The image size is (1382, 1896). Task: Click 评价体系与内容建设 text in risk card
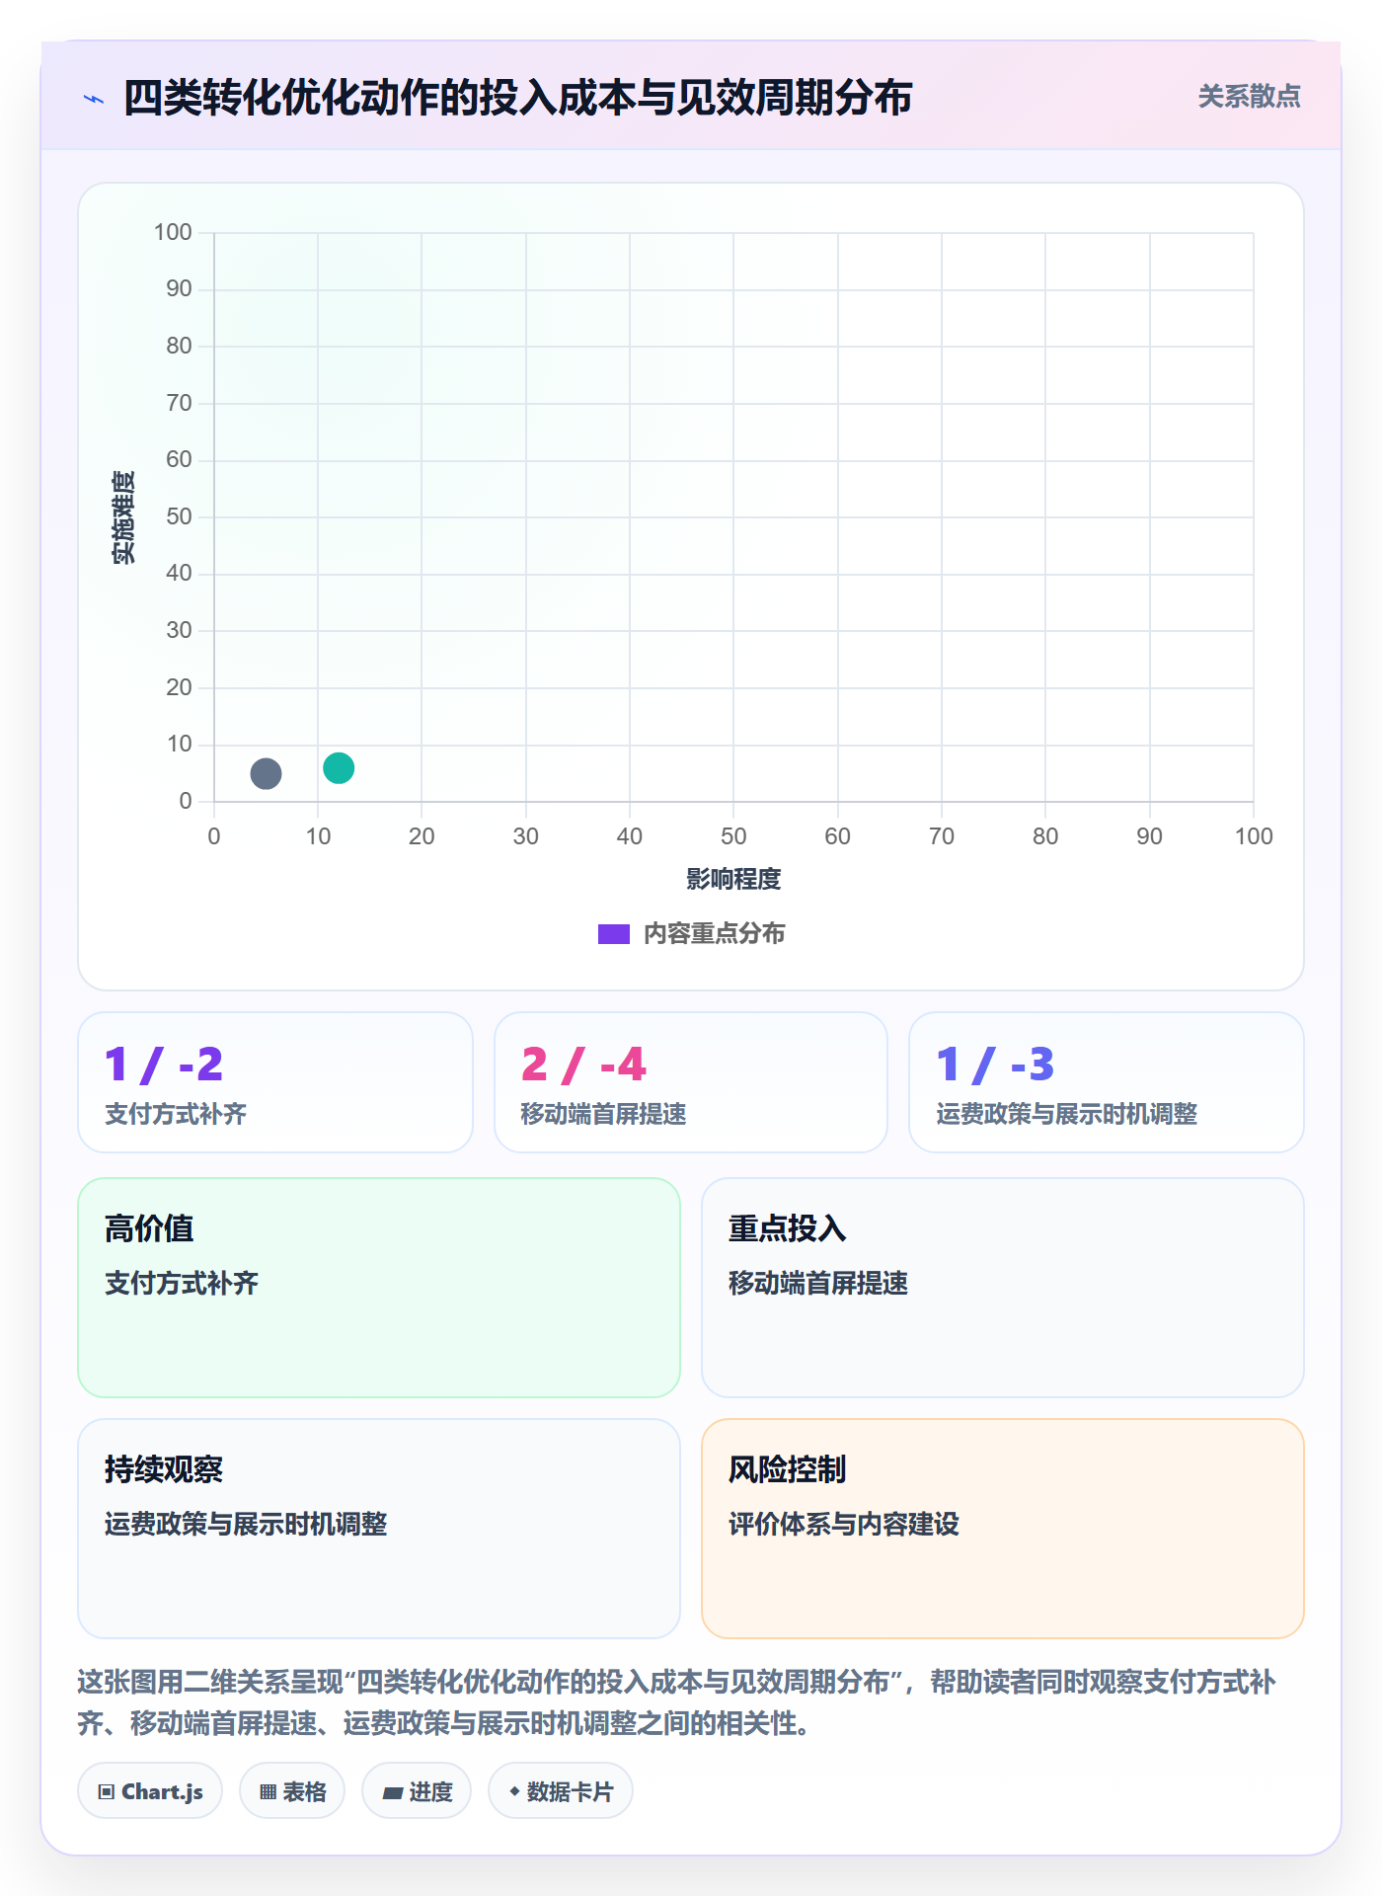(844, 1524)
